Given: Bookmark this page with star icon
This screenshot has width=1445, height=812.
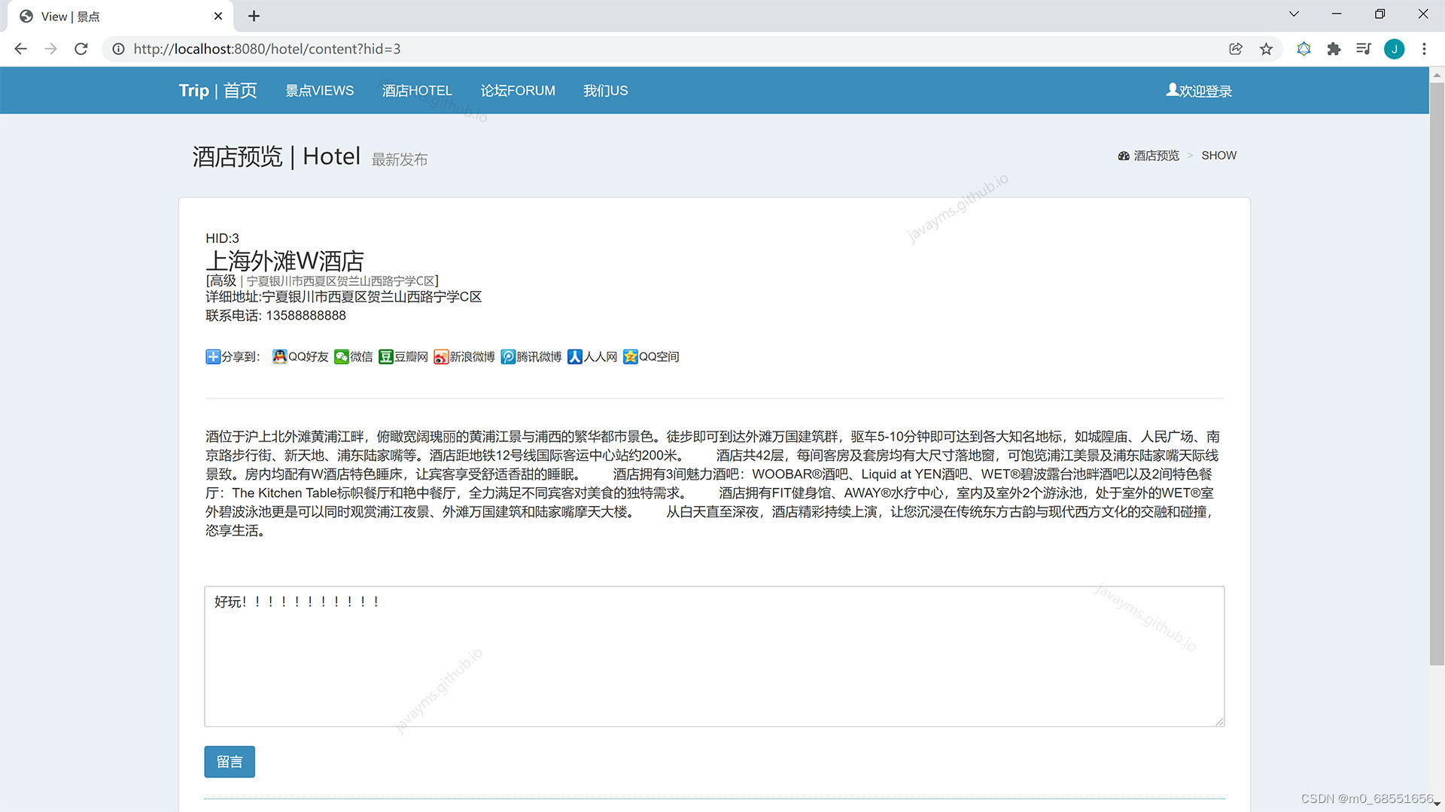Looking at the screenshot, I should [x=1266, y=49].
